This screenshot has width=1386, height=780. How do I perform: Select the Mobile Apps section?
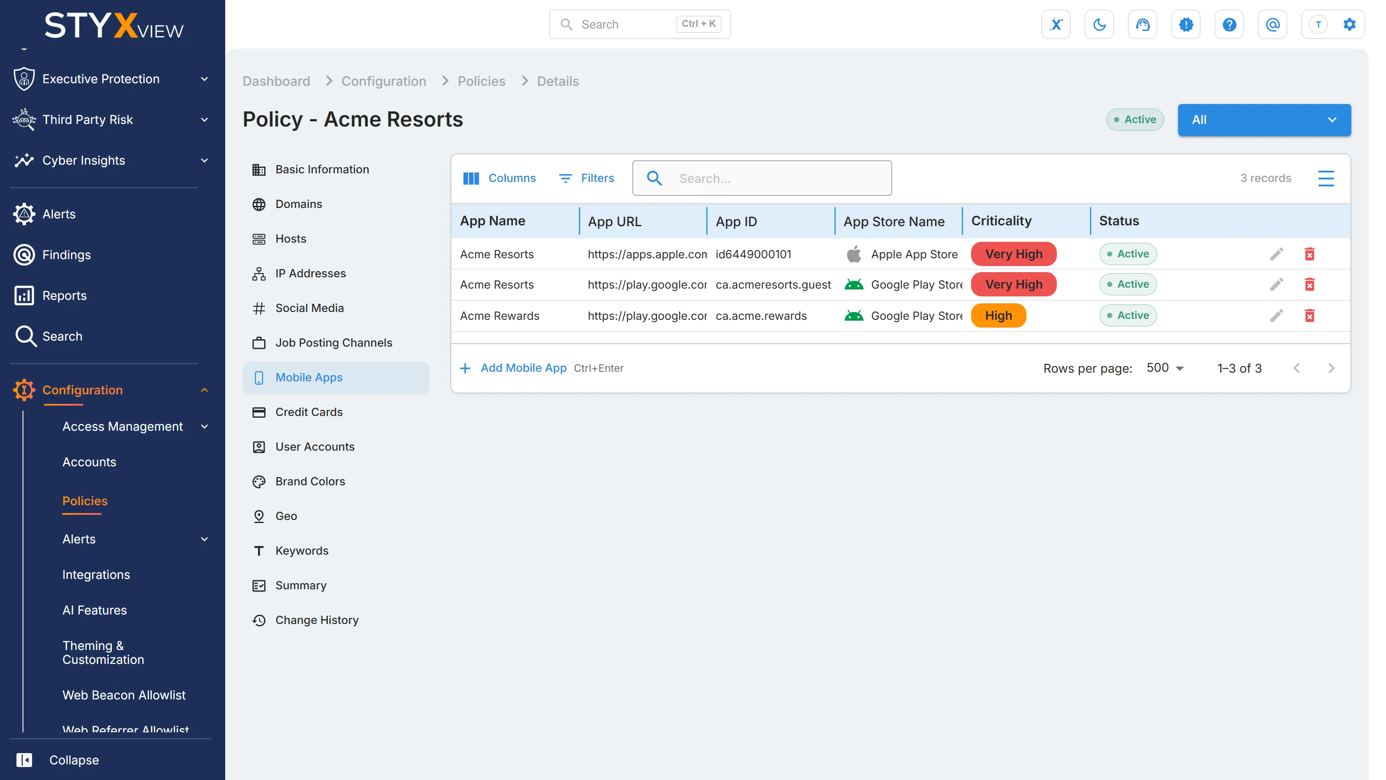point(336,377)
